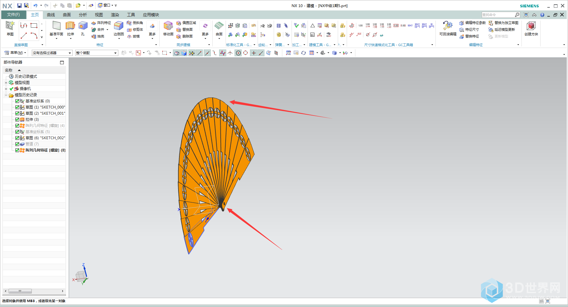The width and height of the screenshot is (568, 307).
Task: Click the 延迟模型更新 tool
Action: (x=502, y=30)
